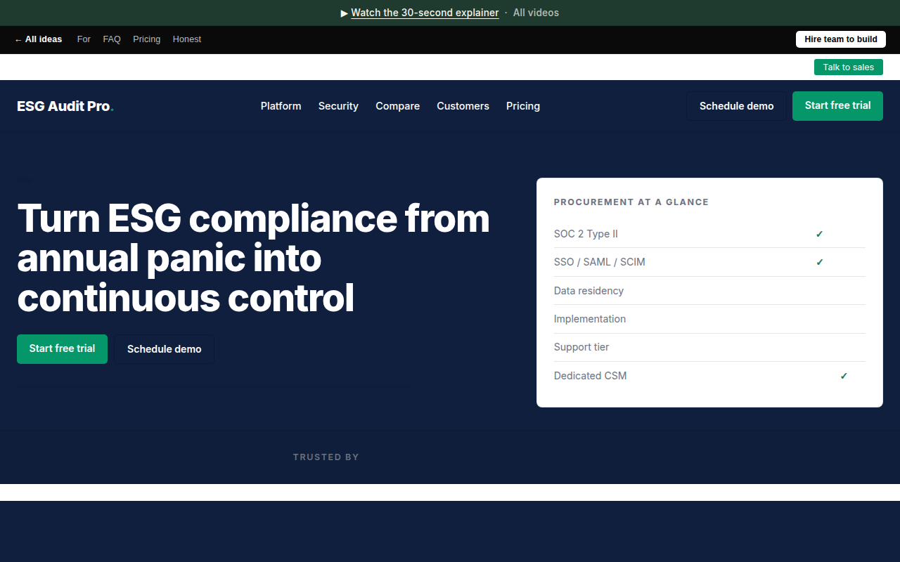Click the Dedicated CSM checkmark

[x=844, y=376]
